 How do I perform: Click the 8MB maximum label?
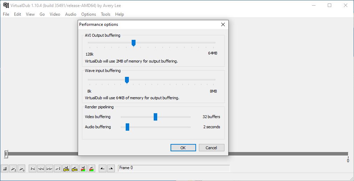[213, 91]
